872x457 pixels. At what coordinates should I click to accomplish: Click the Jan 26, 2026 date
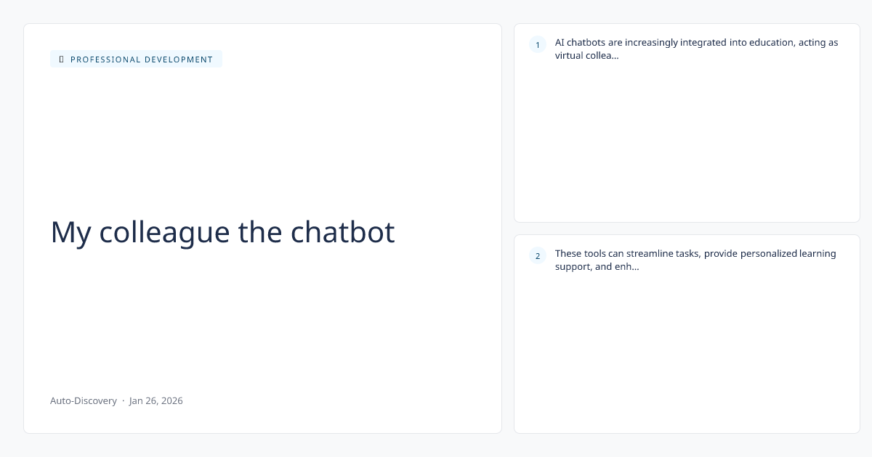156,400
